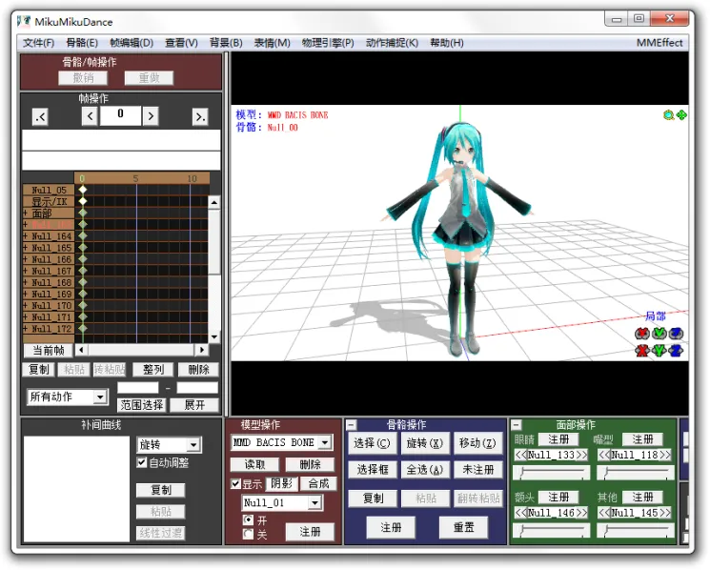Expand the Null_166 bone group
710x570 pixels.
[x=26, y=259]
